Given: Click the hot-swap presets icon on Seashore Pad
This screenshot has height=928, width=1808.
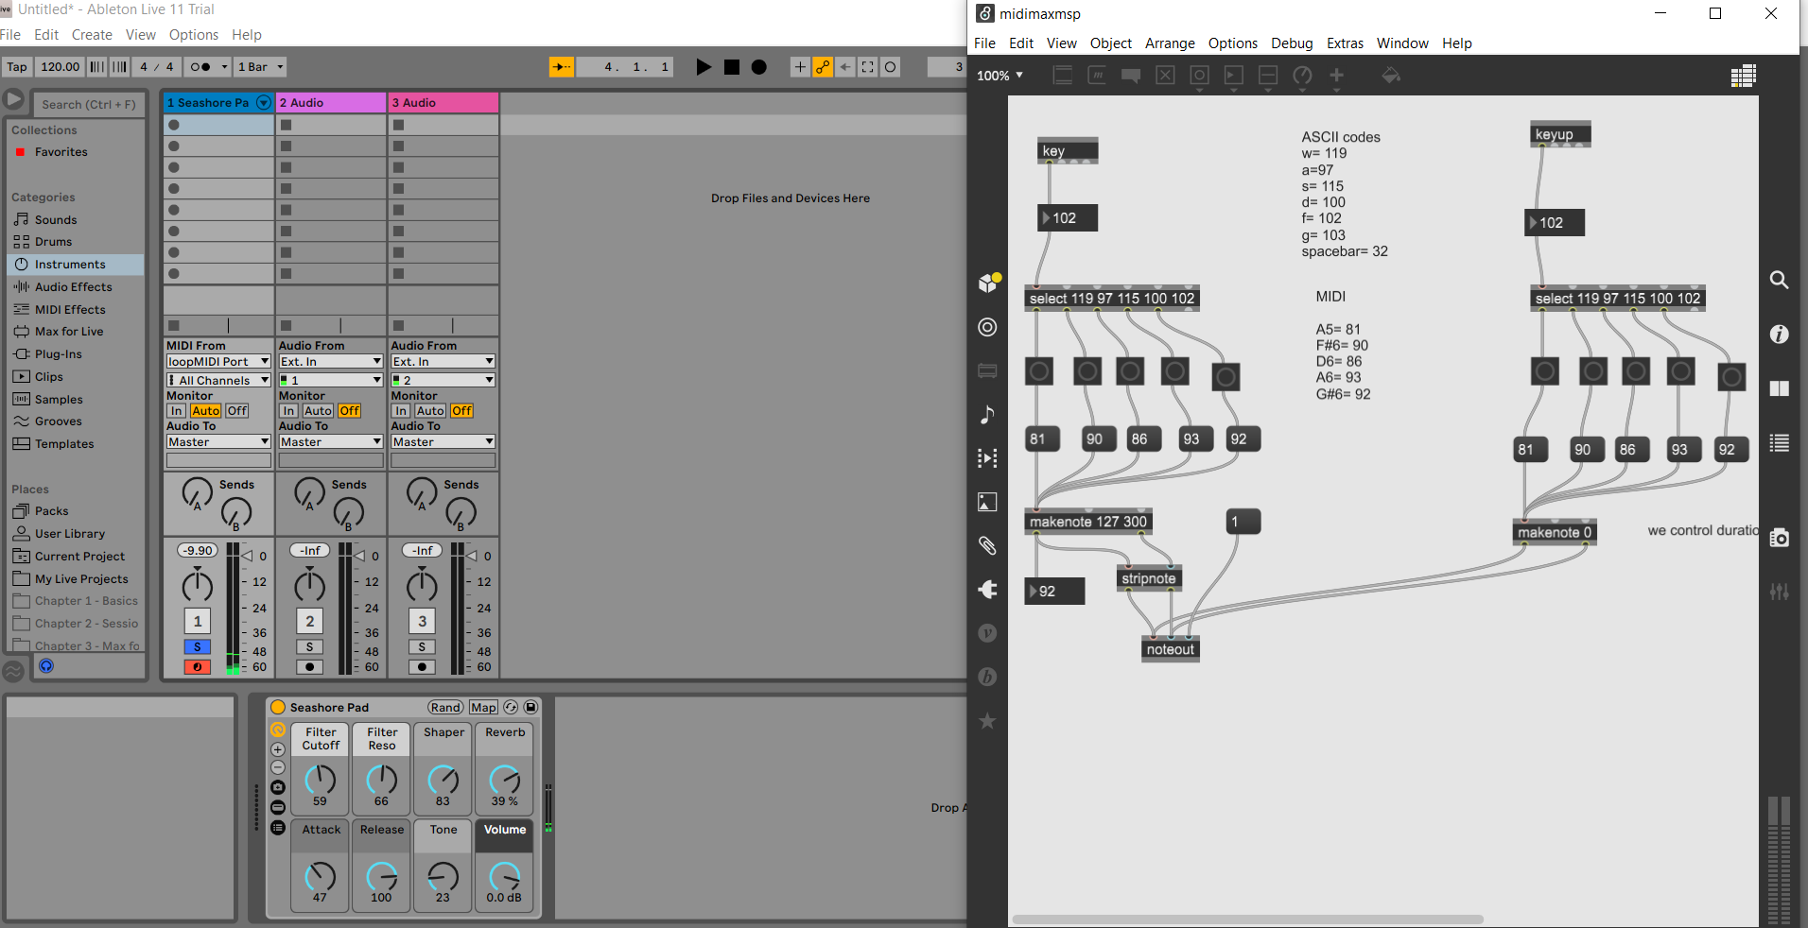Looking at the screenshot, I should click(x=511, y=707).
